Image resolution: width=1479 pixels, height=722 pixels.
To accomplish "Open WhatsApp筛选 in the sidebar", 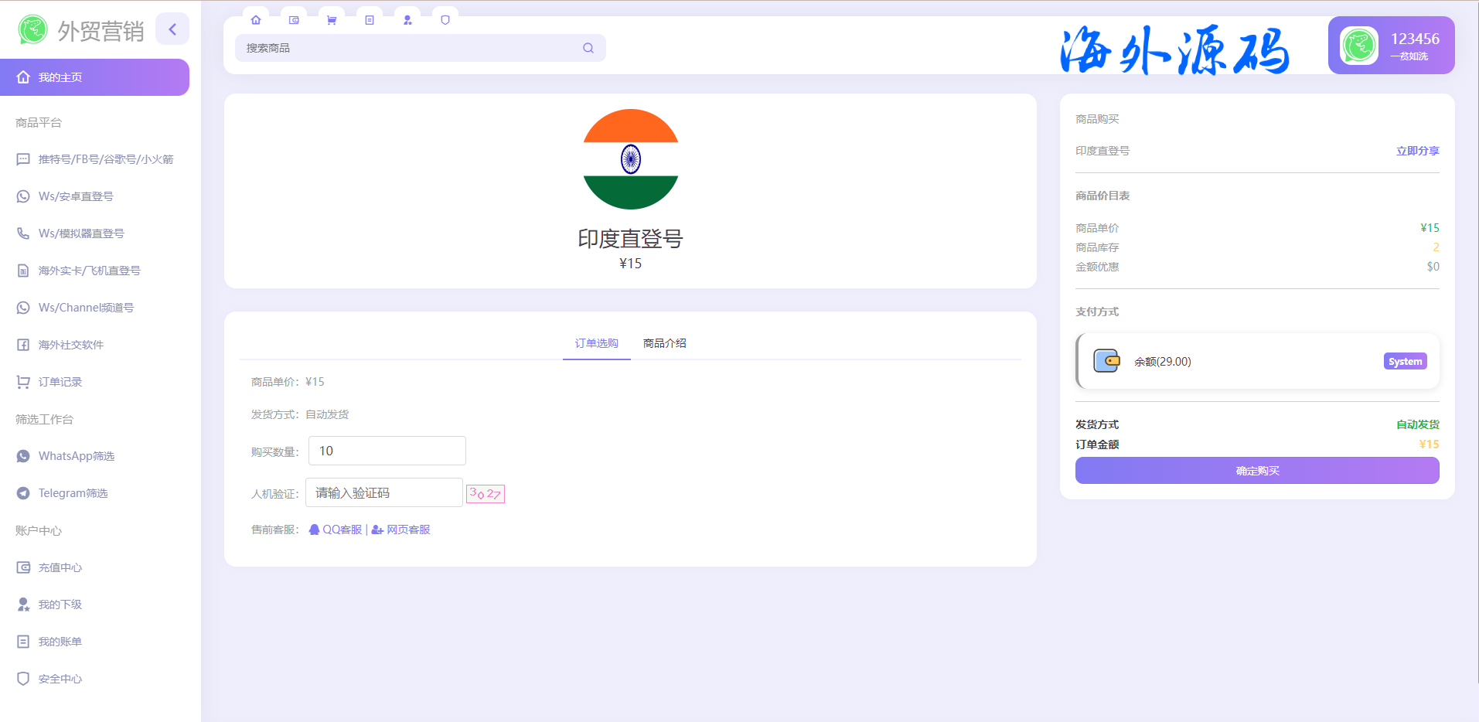I will click(x=76, y=456).
